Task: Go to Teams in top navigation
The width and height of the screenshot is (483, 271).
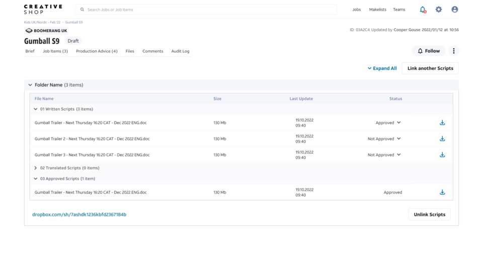Action: point(399,10)
